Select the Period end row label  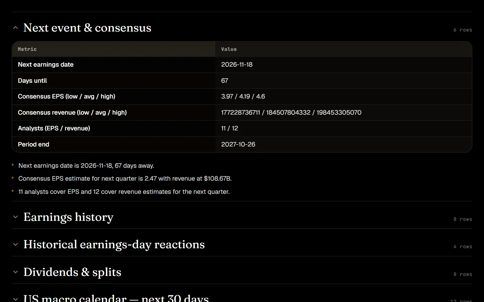34,145
